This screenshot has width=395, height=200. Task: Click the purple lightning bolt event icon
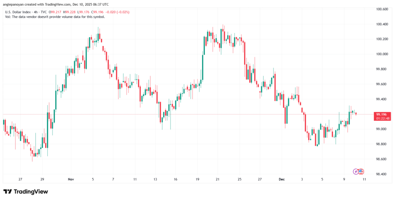click(356, 171)
